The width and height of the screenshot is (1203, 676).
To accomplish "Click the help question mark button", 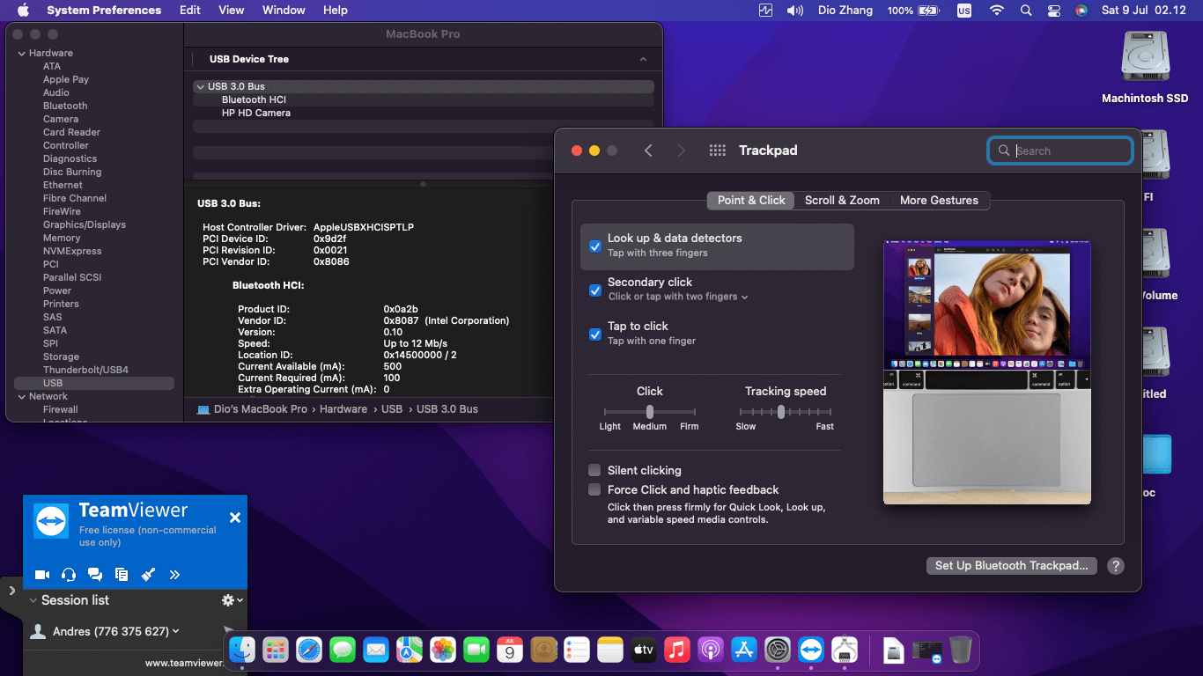I will coord(1115,566).
